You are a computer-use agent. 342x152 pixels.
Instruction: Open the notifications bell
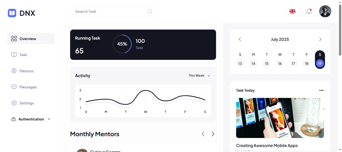coord(309,11)
